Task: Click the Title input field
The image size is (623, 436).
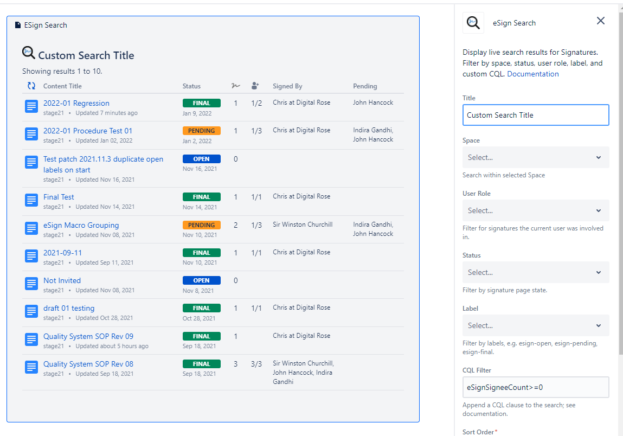Action: pos(535,115)
